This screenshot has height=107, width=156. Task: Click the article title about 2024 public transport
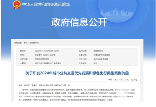tap(78, 72)
